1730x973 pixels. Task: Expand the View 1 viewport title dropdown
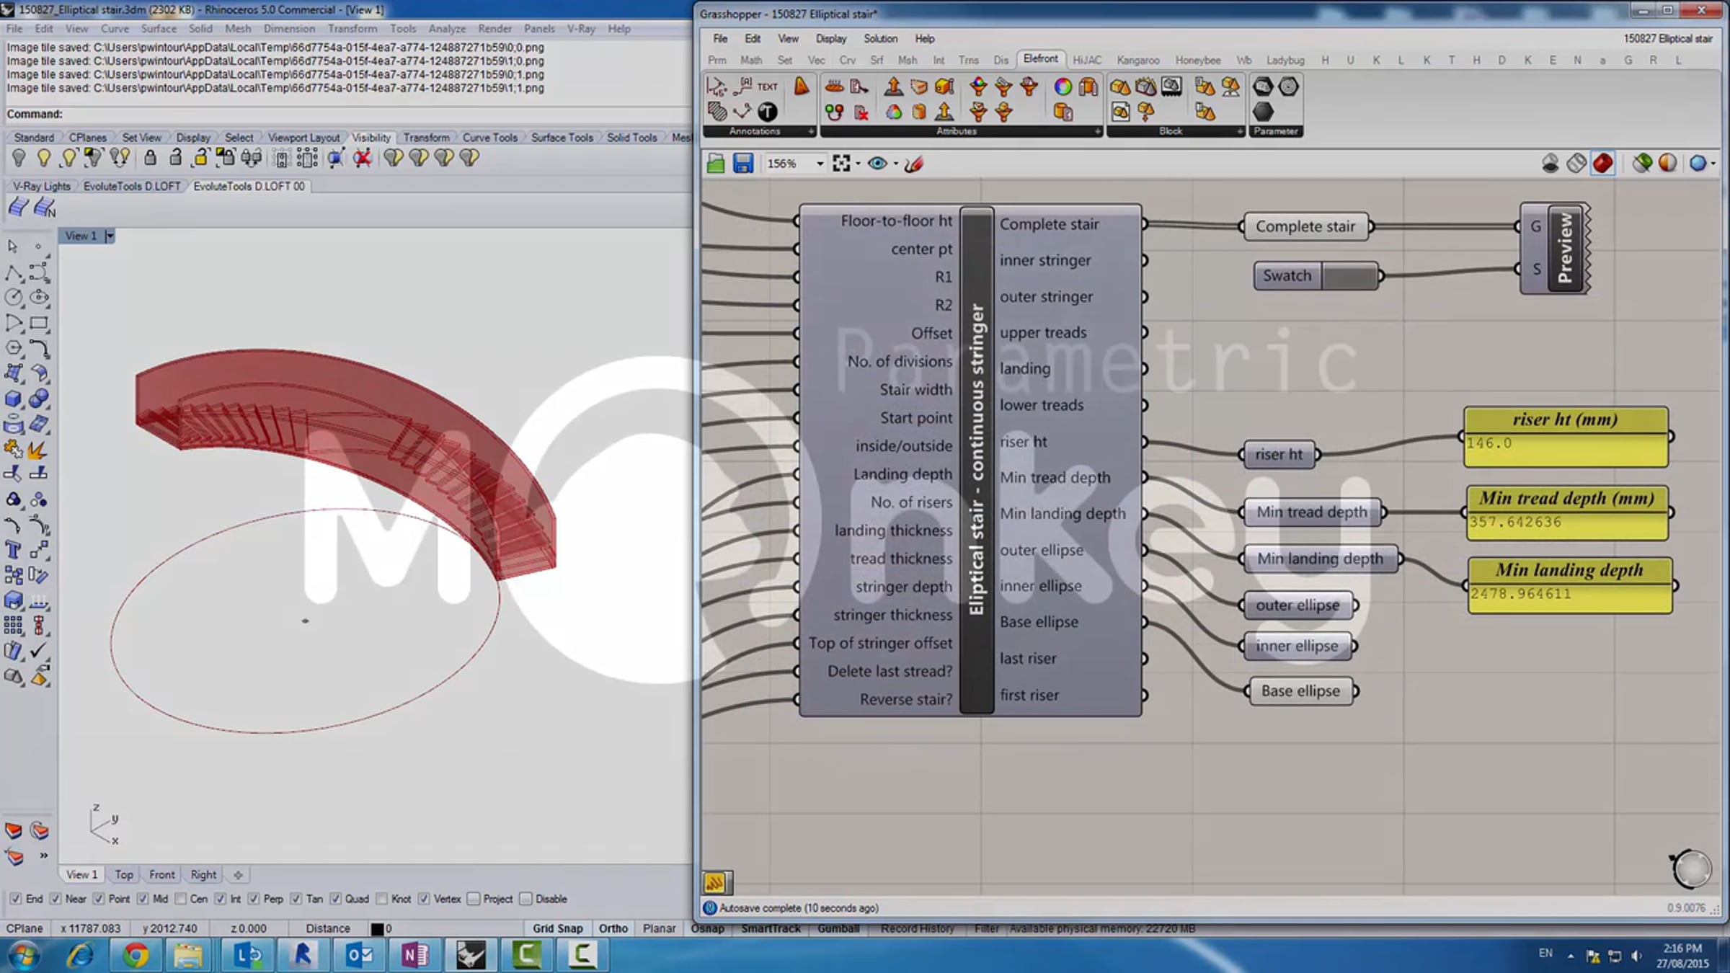[x=110, y=236]
